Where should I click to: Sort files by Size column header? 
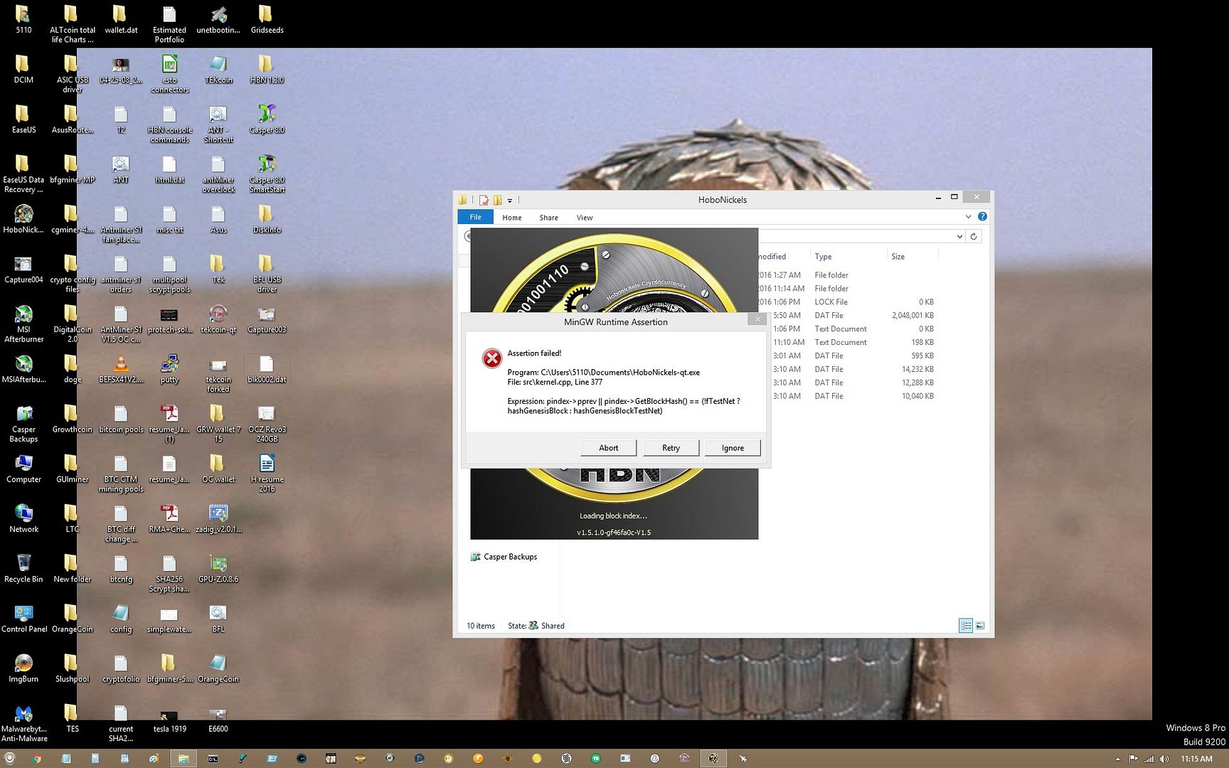tap(898, 257)
